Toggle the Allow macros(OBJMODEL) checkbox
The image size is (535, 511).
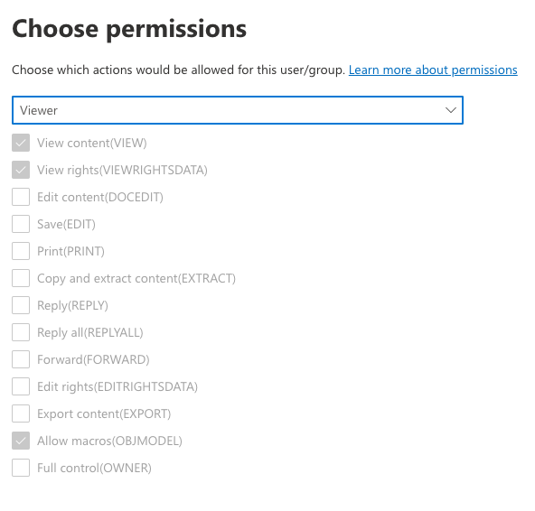21,441
